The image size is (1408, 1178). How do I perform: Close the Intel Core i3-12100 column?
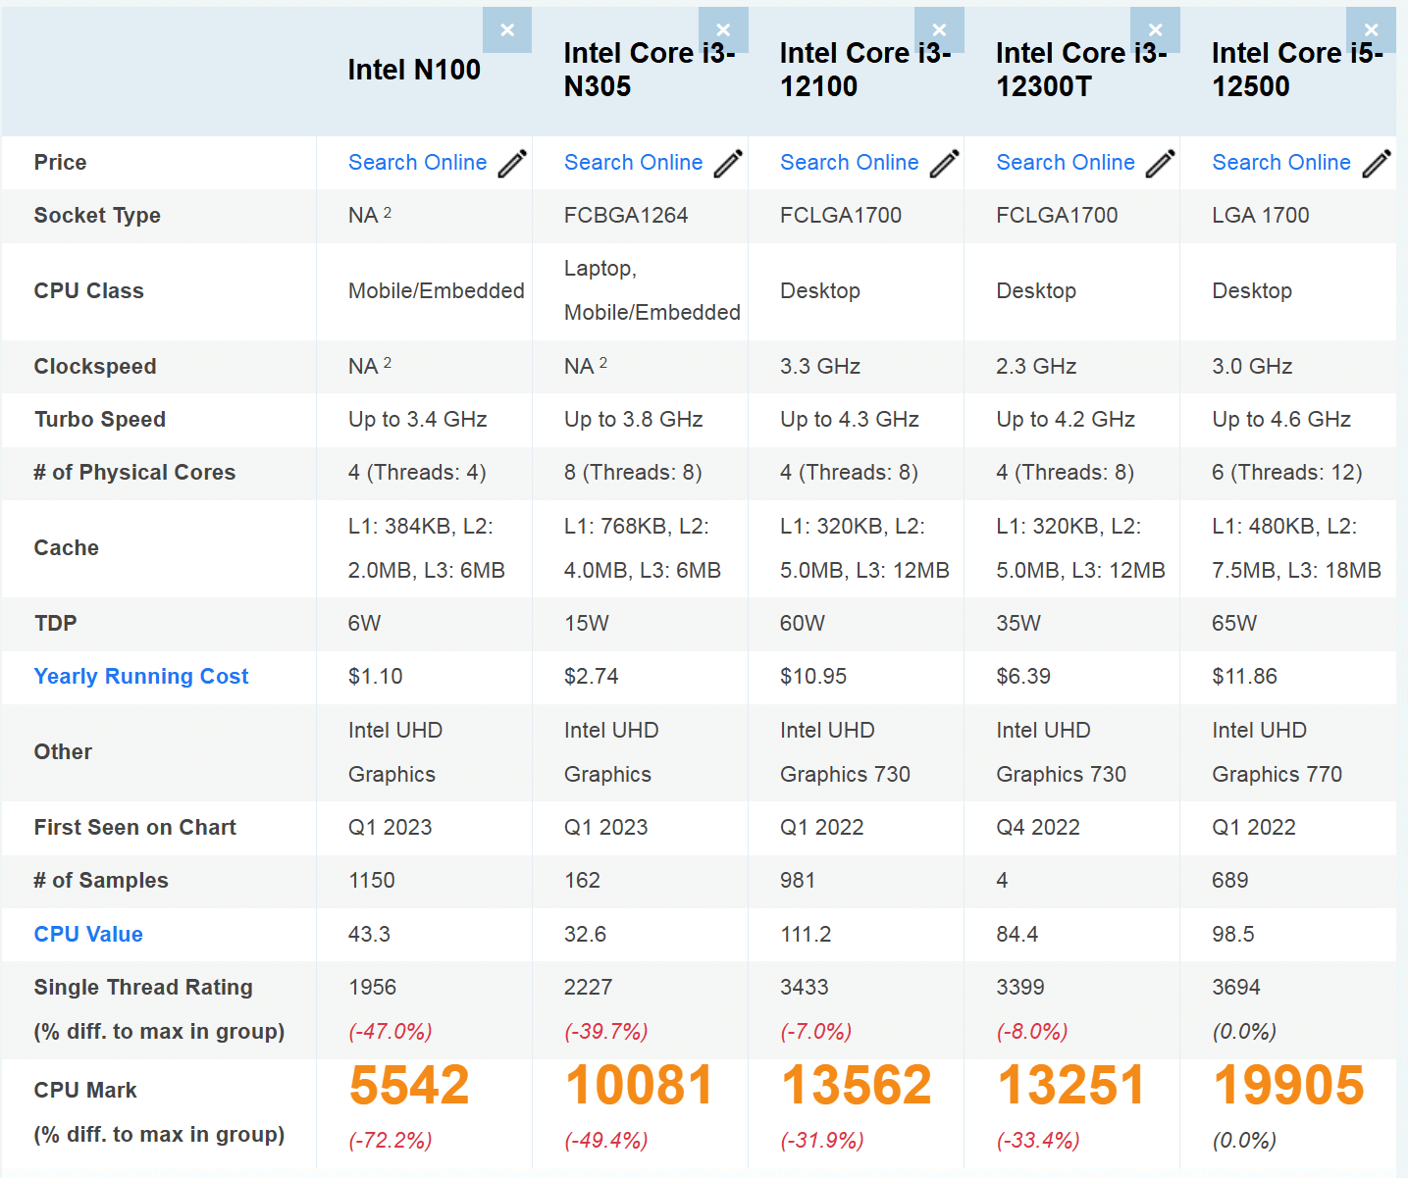point(939,30)
